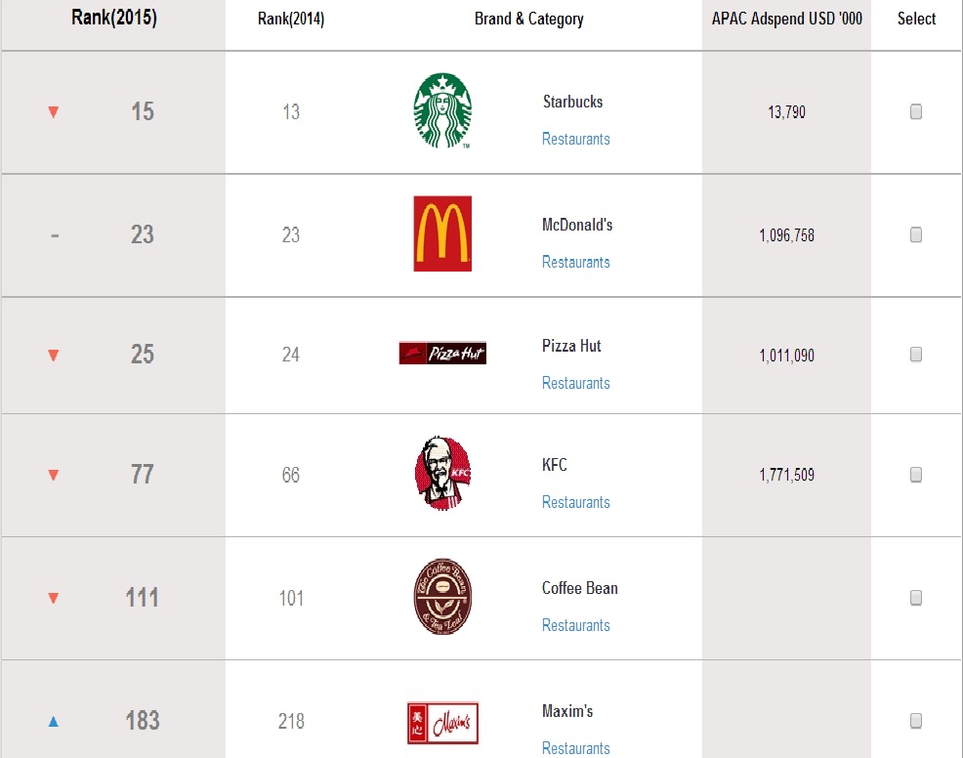Open the Restaurants category under Coffee Bean
Viewport: 963px width, 758px height.
(x=576, y=625)
